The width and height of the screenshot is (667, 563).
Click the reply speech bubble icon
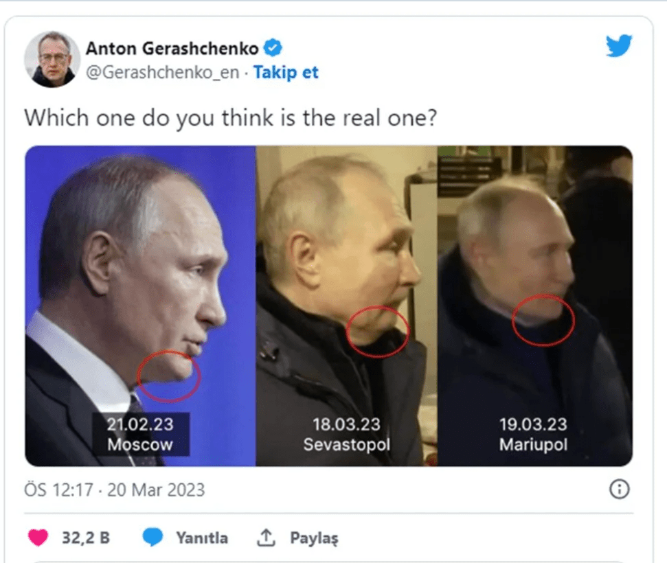[x=152, y=537]
